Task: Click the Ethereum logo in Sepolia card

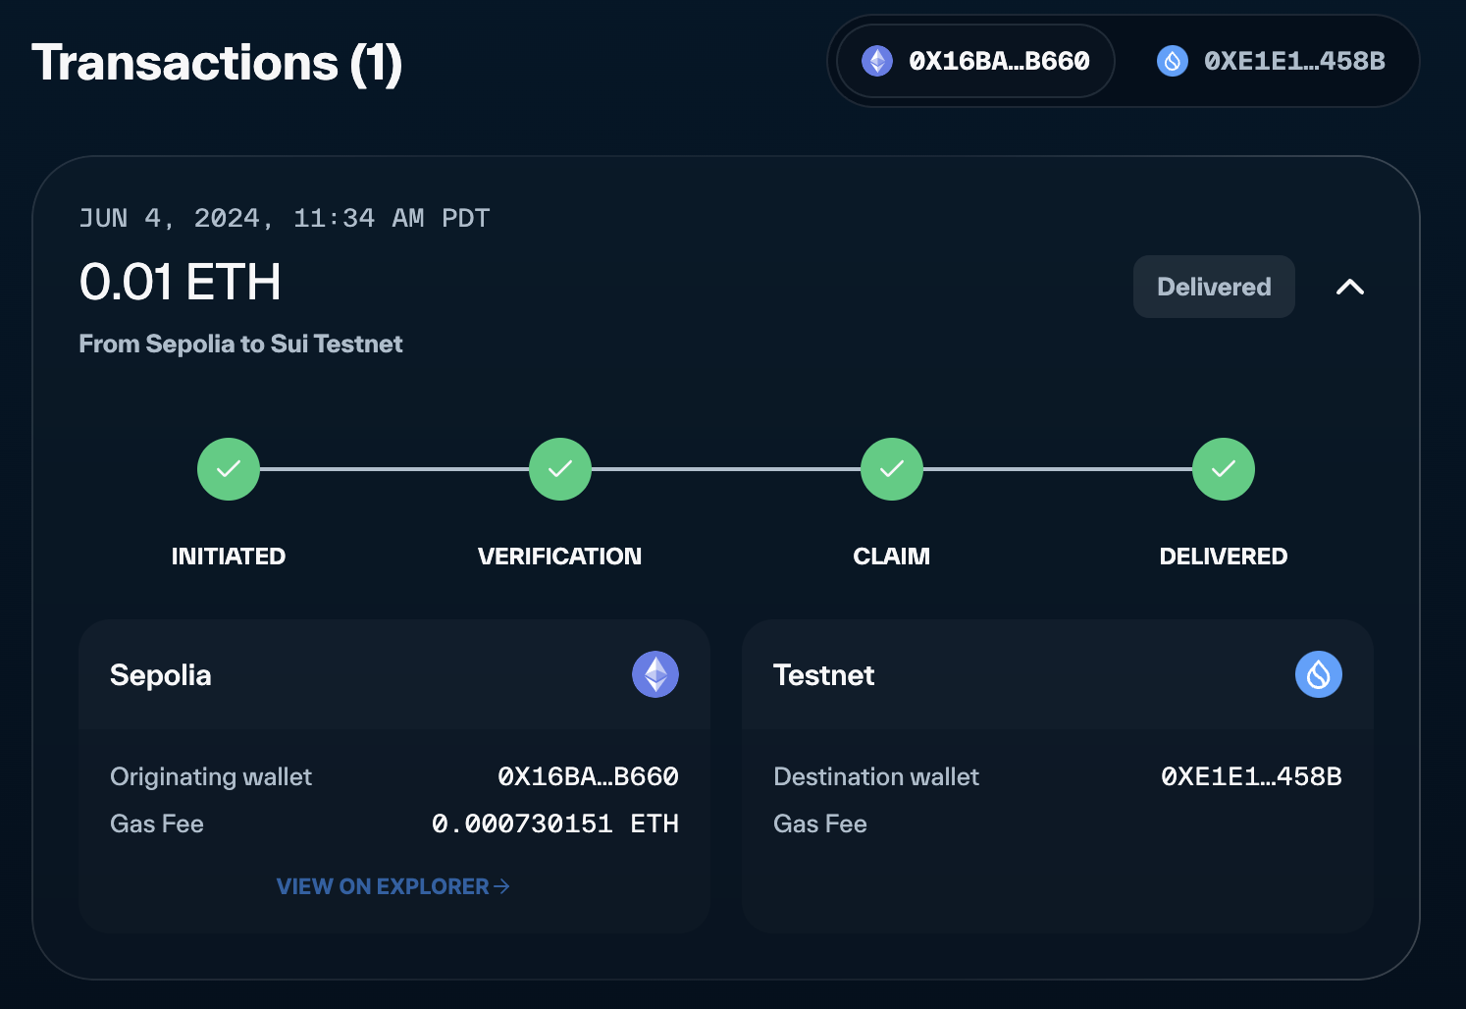Action: (x=655, y=674)
